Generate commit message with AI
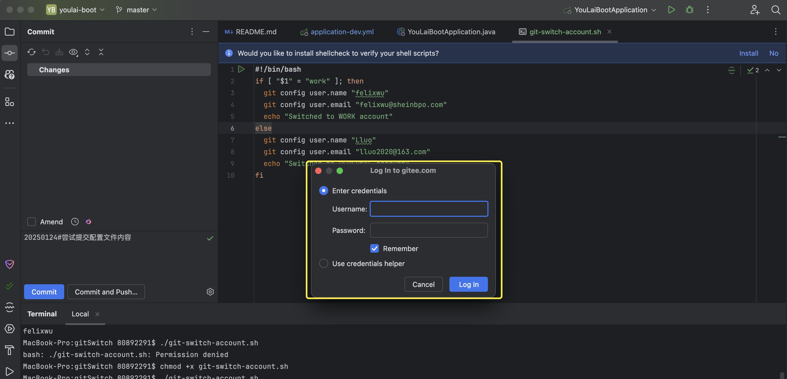The width and height of the screenshot is (787, 379). click(89, 222)
